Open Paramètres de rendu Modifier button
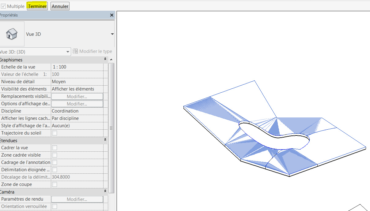 (x=77, y=199)
